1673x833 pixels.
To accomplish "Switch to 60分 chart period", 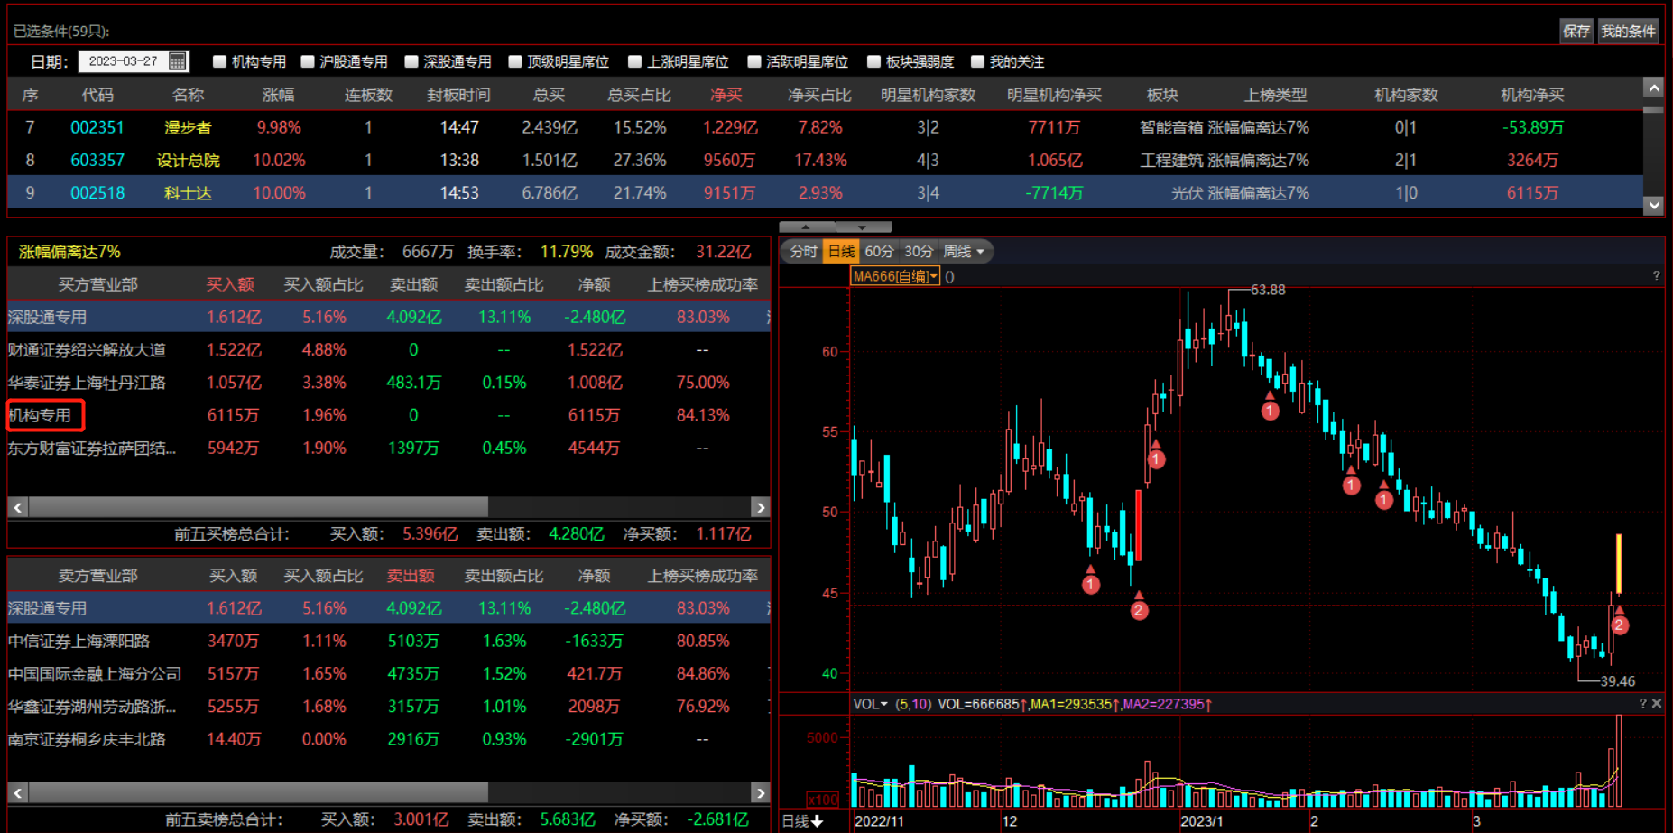I will [879, 252].
